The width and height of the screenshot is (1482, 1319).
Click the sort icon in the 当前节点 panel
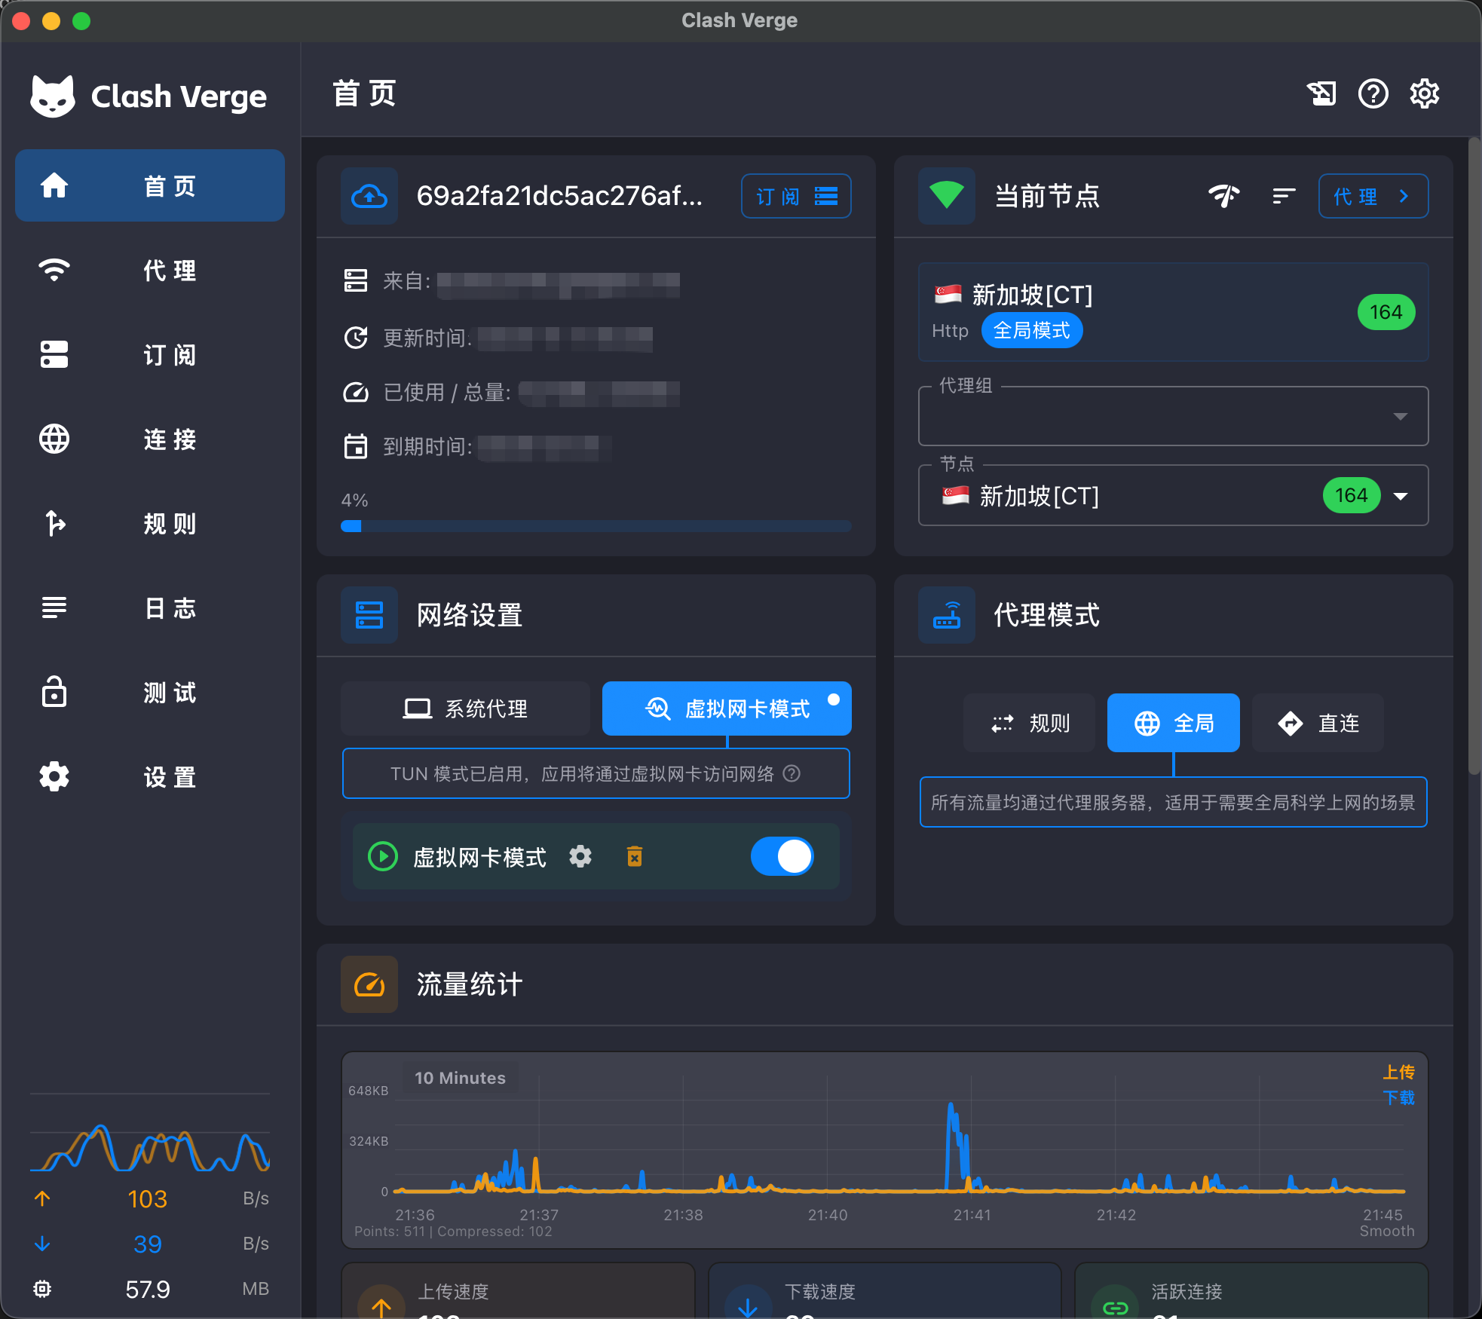point(1284,196)
